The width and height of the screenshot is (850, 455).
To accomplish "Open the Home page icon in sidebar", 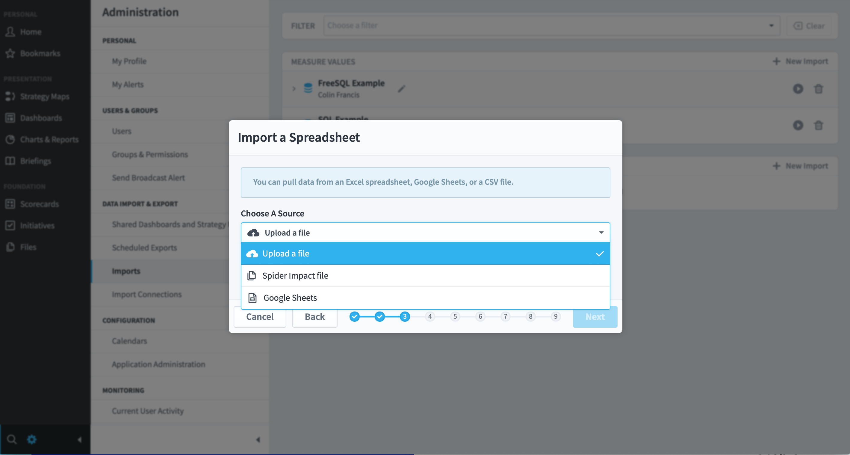I will pos(10,32).
